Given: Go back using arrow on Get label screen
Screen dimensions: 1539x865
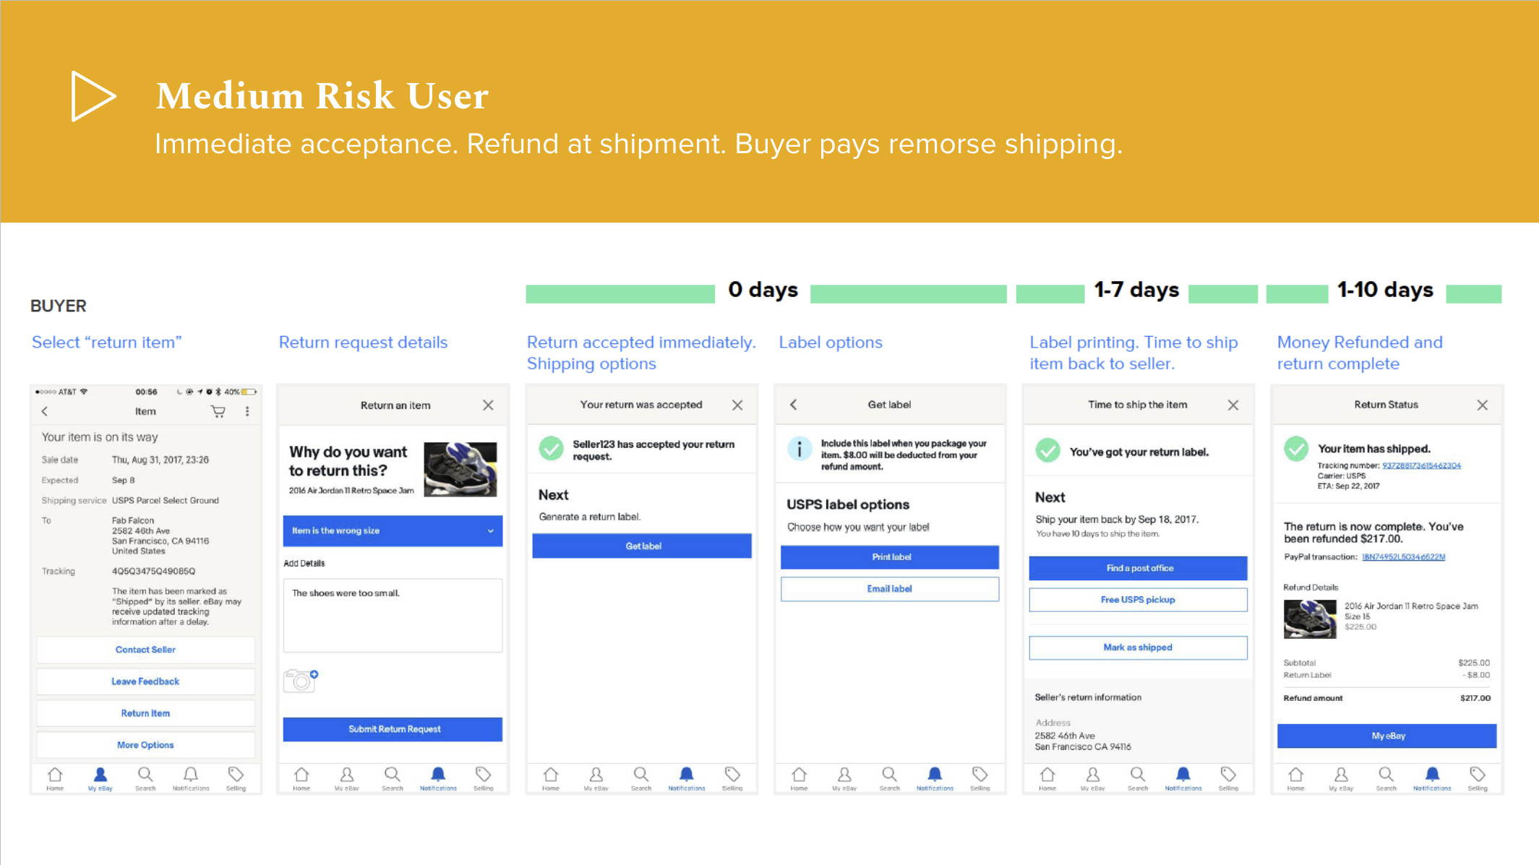Looking at the screenshot, I should point(793,405).
